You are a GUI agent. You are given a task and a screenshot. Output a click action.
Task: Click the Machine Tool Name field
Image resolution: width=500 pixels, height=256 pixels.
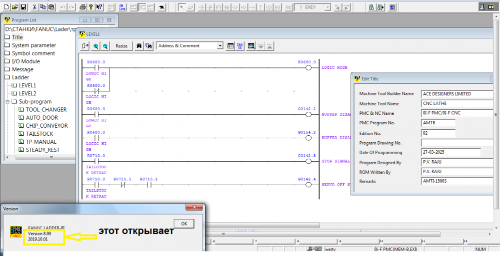(456, 103)
